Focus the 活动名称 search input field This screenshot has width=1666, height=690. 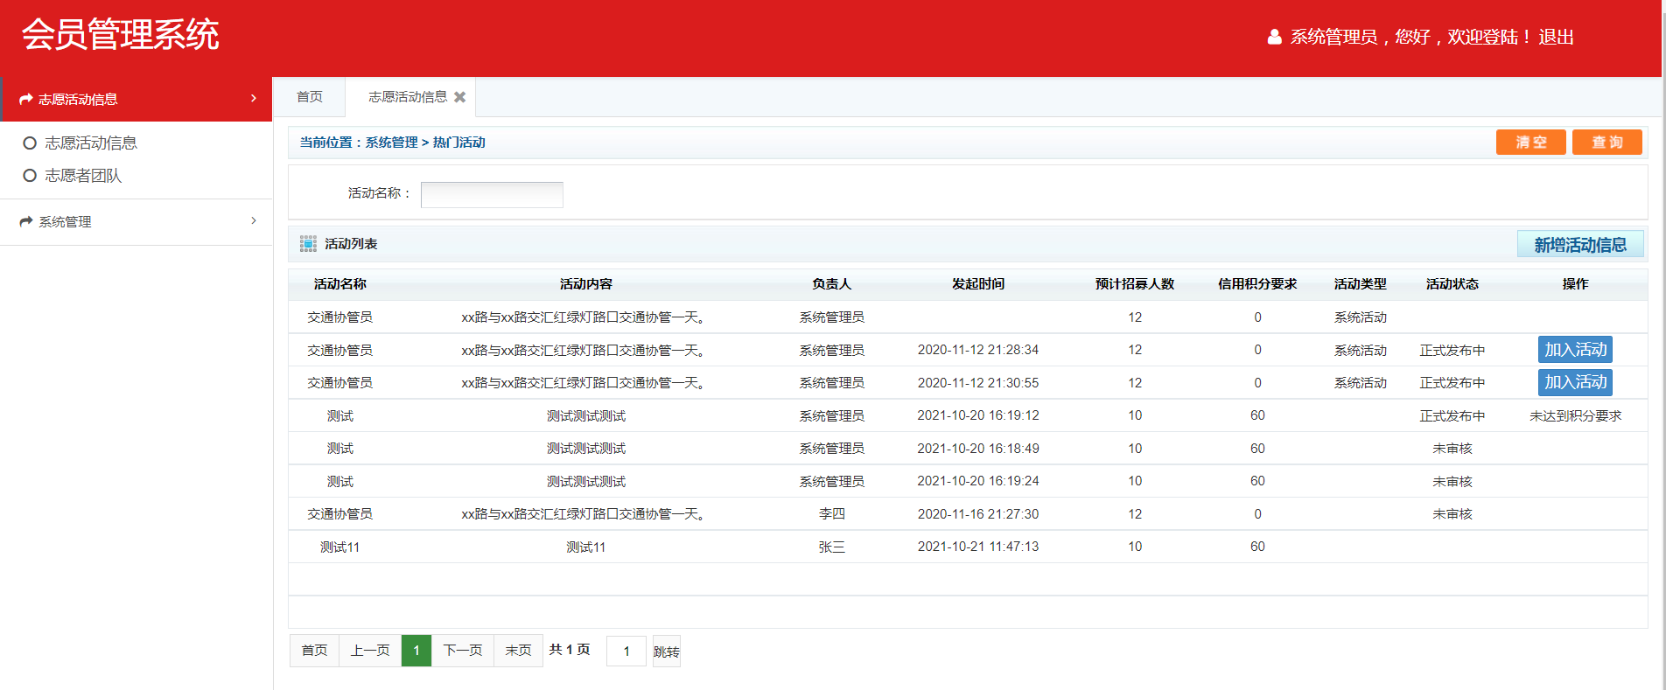point(492,194)
